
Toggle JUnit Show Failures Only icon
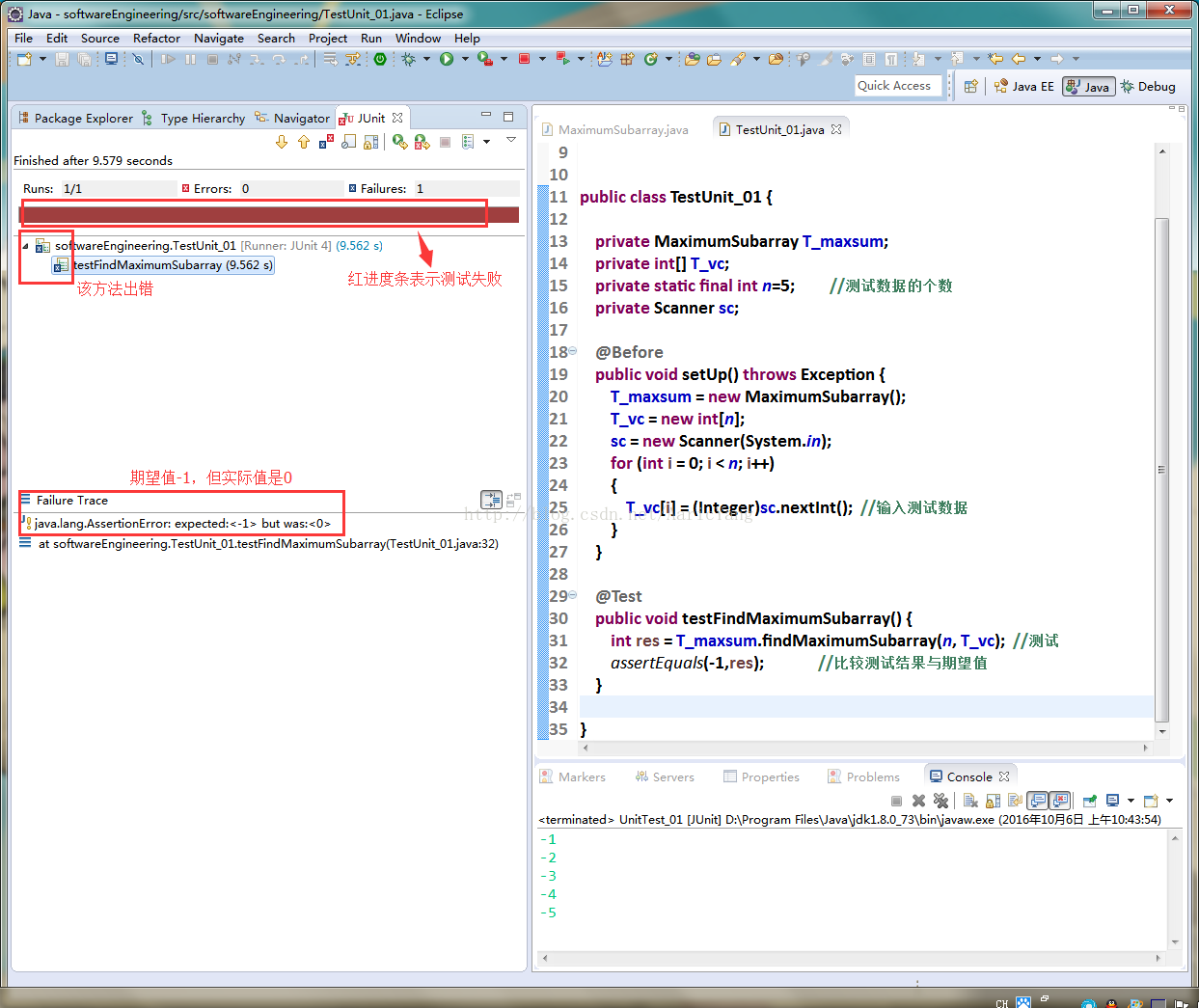[326, 142]
